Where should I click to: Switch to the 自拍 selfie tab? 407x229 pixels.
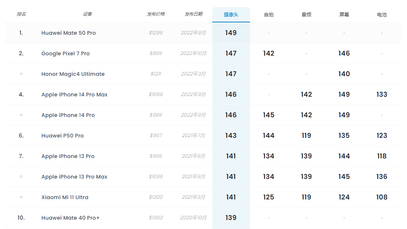[x=269, y=15]
